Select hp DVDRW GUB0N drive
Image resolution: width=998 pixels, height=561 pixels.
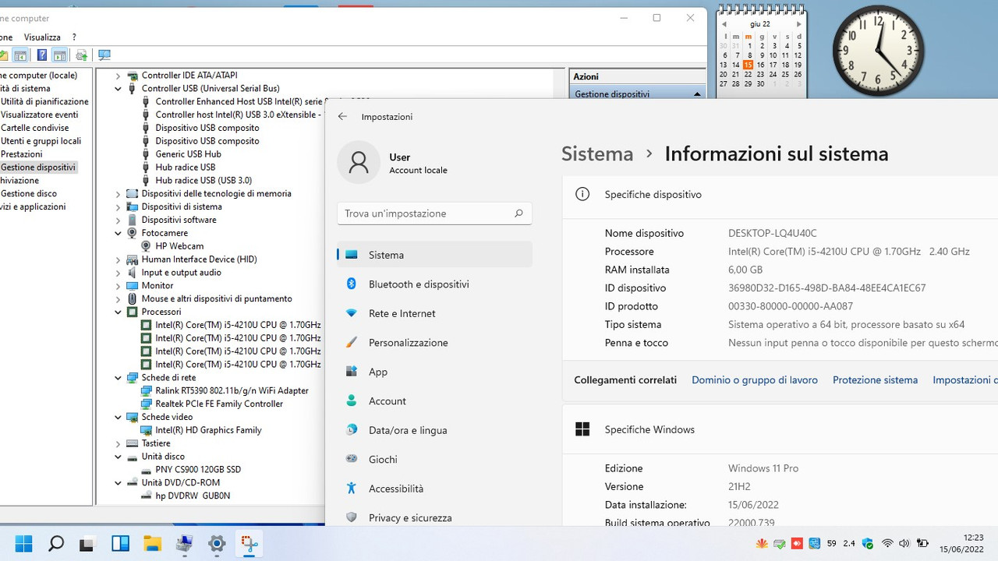pyautogui.click(x=193, y=496)
